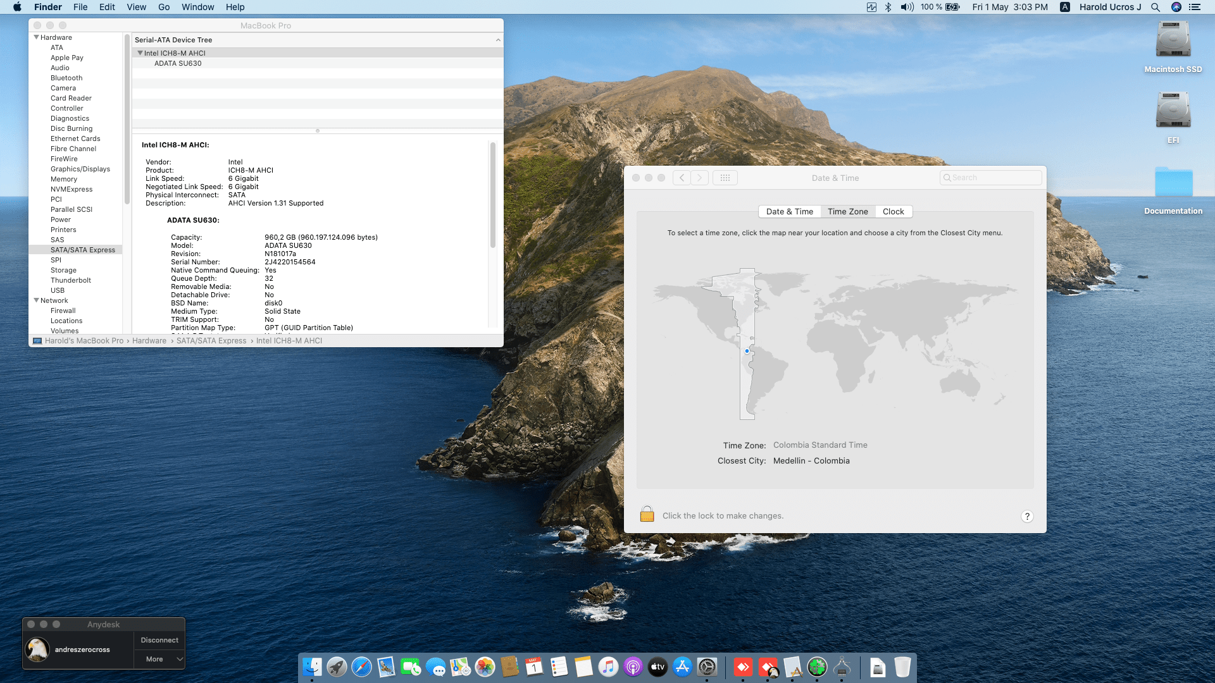This screenshot has width=1215, height=683.
Task: Collapse Intel ICH8-M AHCI tree node
Action: 140,53
